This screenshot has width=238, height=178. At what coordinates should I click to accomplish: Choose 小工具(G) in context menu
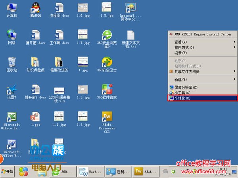click(203, 93)
